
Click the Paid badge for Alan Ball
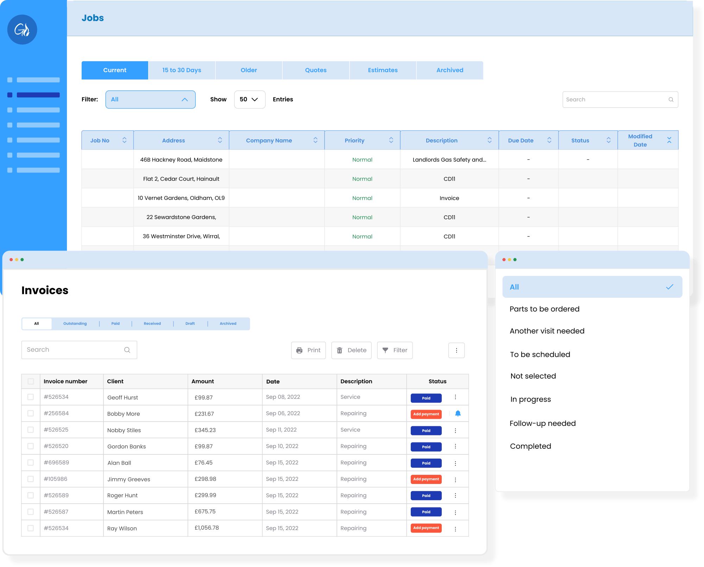(x=426, y=463)
